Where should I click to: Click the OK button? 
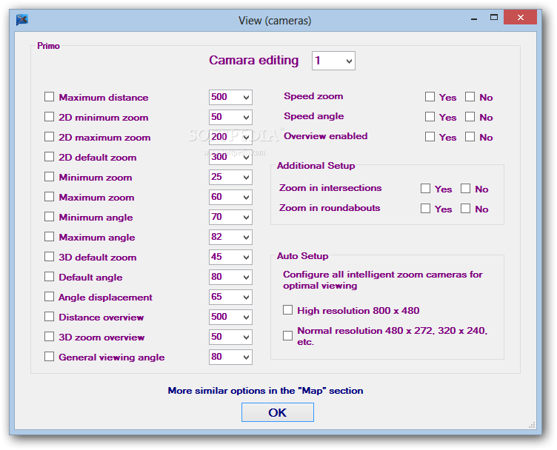click(278, 412)
